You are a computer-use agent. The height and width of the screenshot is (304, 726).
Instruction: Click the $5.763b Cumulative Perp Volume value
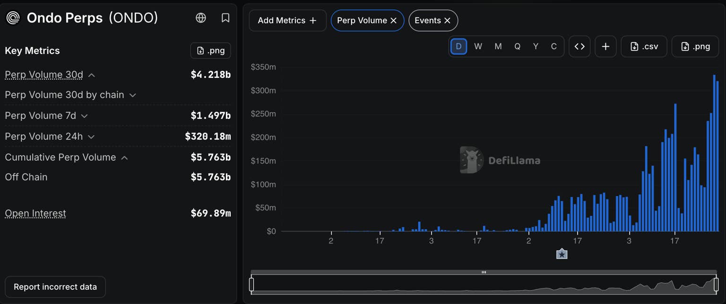click(x=211, y=157)
